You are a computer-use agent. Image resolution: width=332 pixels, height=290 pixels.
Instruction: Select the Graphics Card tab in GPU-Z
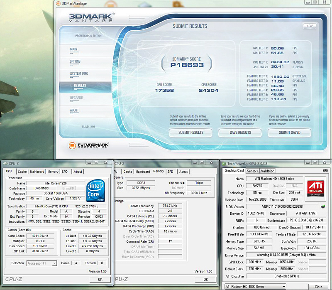234,171
